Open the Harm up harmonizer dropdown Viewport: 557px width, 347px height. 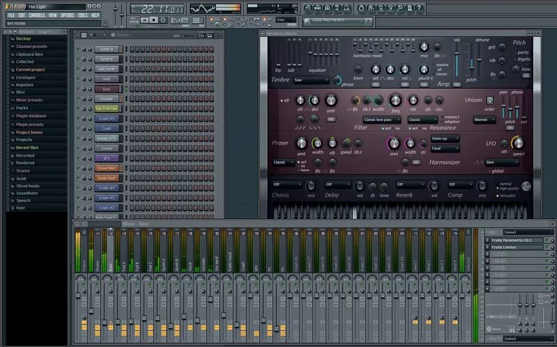pos(445,138)
